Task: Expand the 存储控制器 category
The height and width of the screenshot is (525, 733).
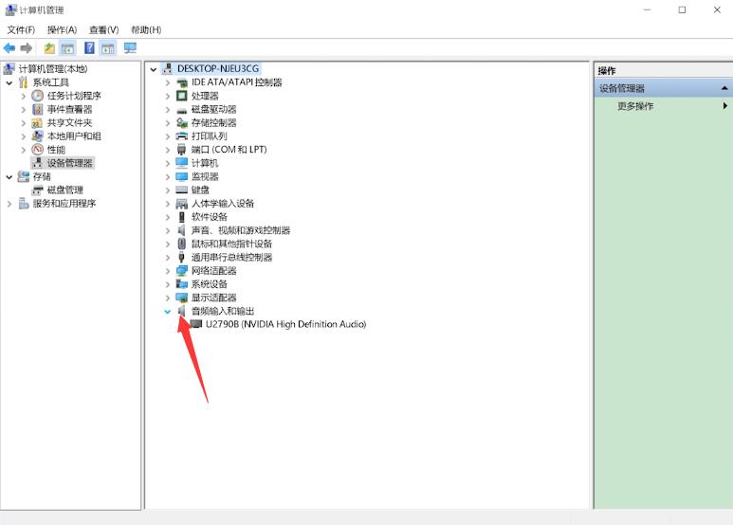Action: point(167,123)
